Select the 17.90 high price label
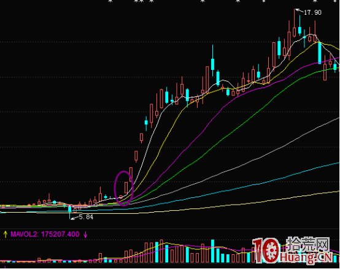This screenshot has height=269, width=340. (x=312, y=12)
